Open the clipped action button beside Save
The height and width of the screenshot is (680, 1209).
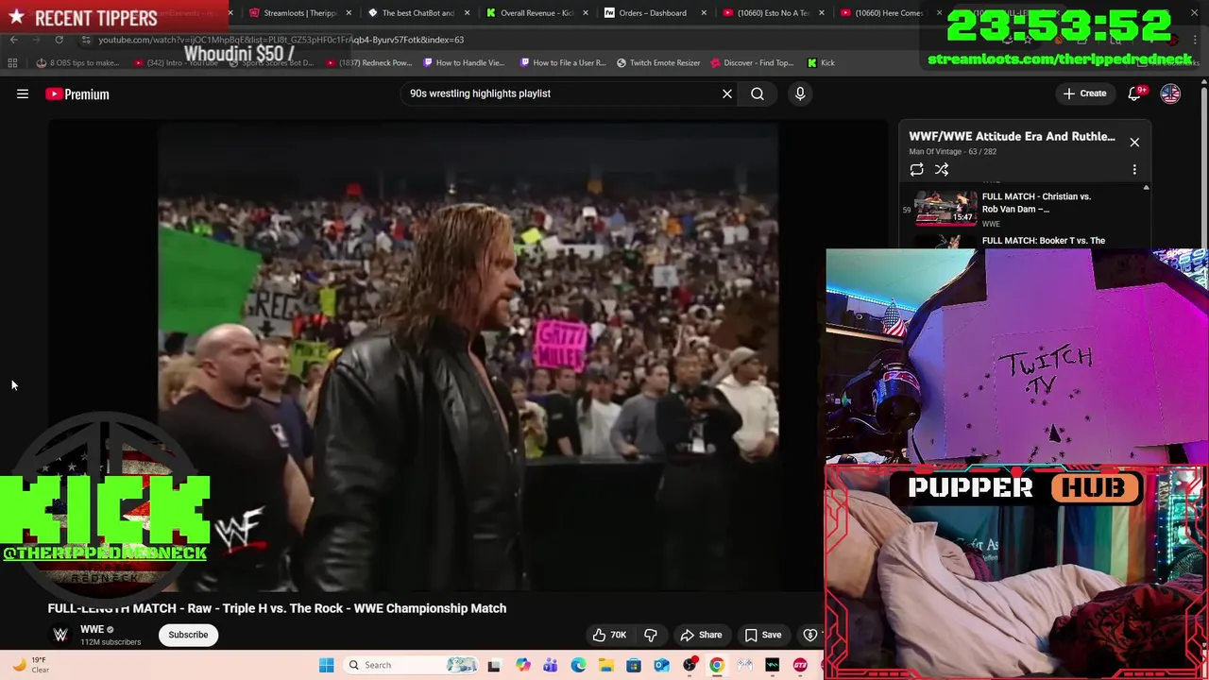tap(810, 635)
